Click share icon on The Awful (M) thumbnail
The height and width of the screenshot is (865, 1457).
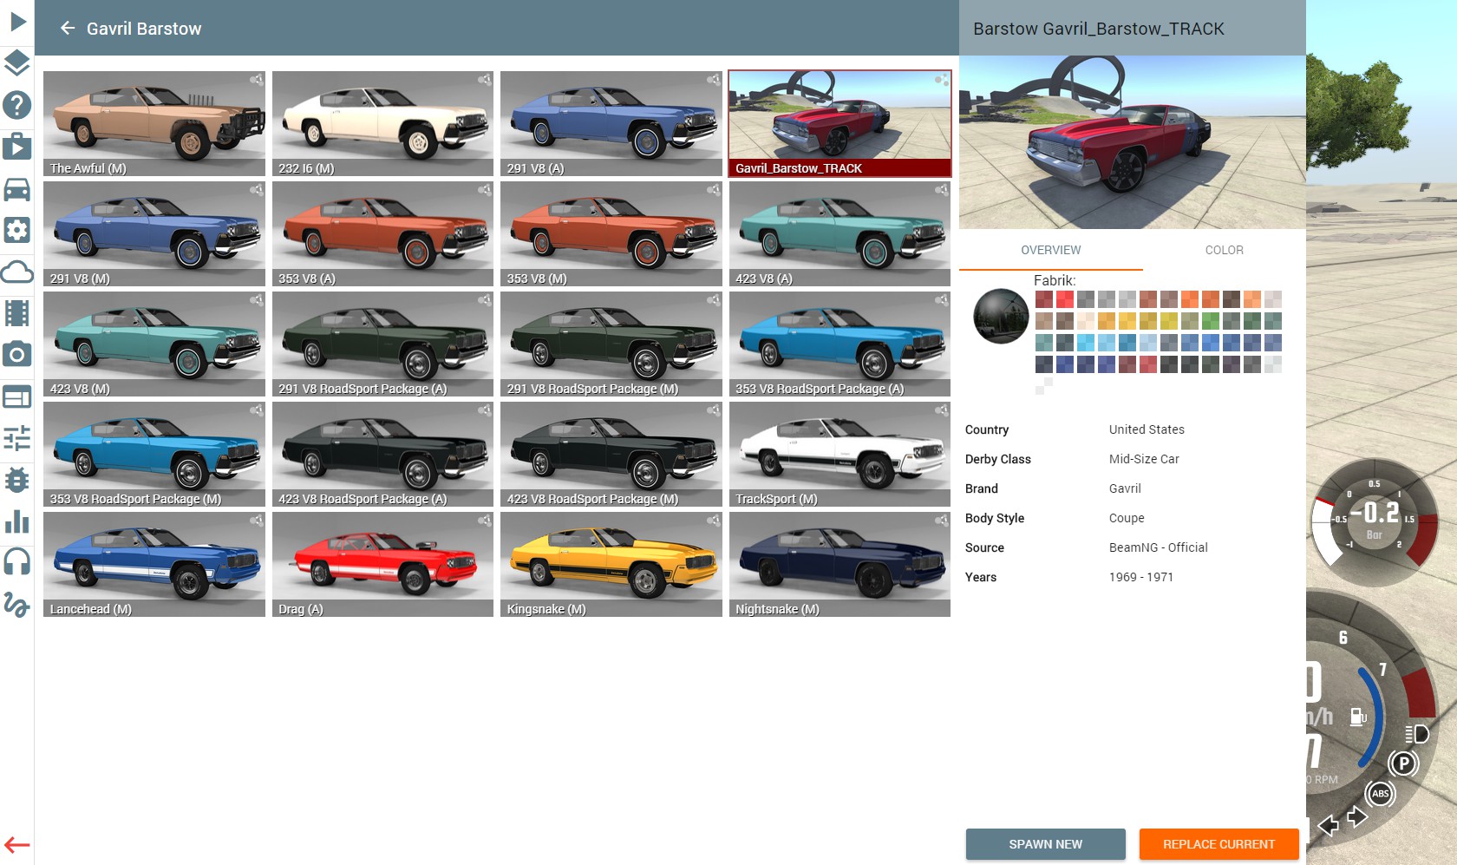(256, 80)
